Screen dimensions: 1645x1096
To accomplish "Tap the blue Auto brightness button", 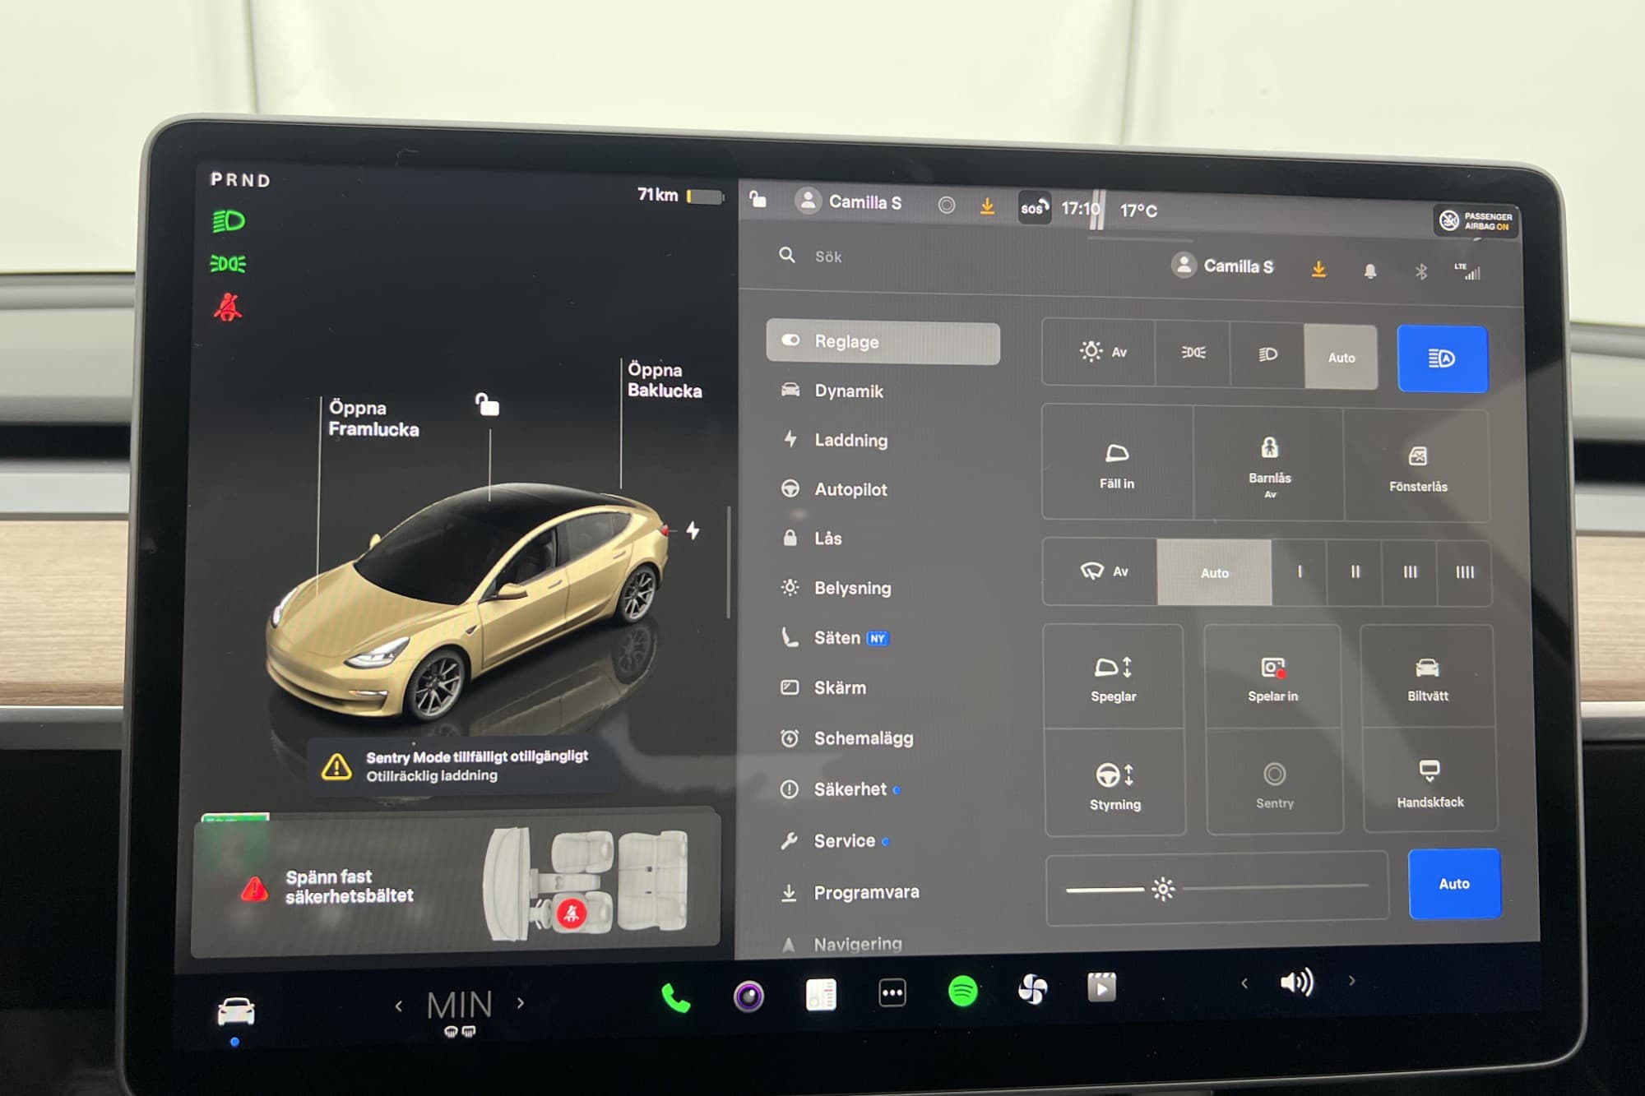I will click(x=1454, y=884).
